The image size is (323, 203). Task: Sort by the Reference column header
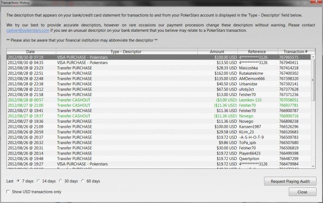click(x=257, y=52)
